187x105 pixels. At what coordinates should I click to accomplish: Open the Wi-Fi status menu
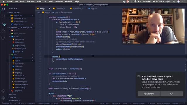click(135, 1)
